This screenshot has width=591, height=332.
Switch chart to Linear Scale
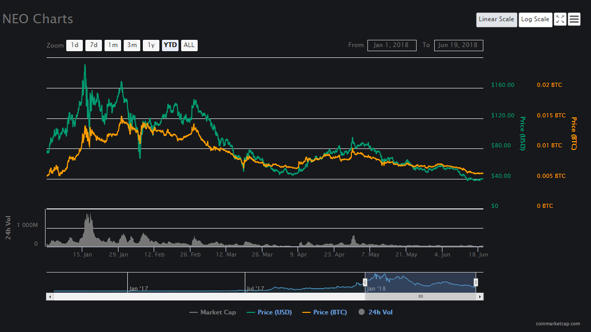click(496, 19)
